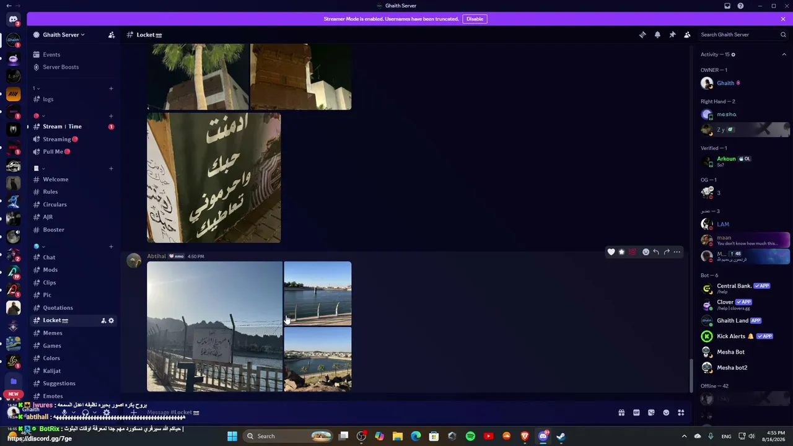Add channel to the Welcome category
793x446 pixels.
coord(111,168)
